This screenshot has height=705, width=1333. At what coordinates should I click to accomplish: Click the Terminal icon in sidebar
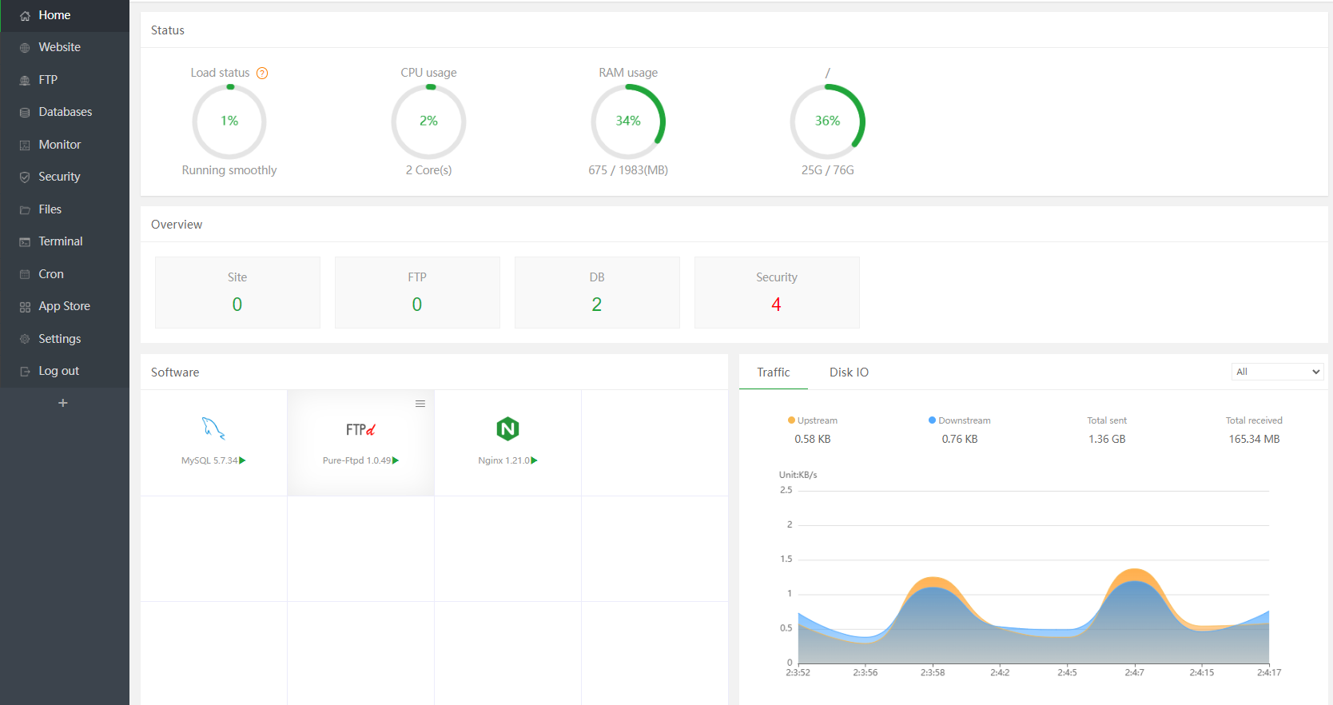[25, 242]
